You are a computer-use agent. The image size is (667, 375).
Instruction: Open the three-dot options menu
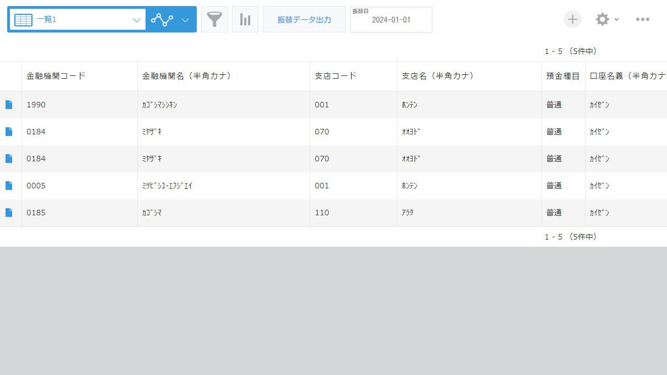643,19
